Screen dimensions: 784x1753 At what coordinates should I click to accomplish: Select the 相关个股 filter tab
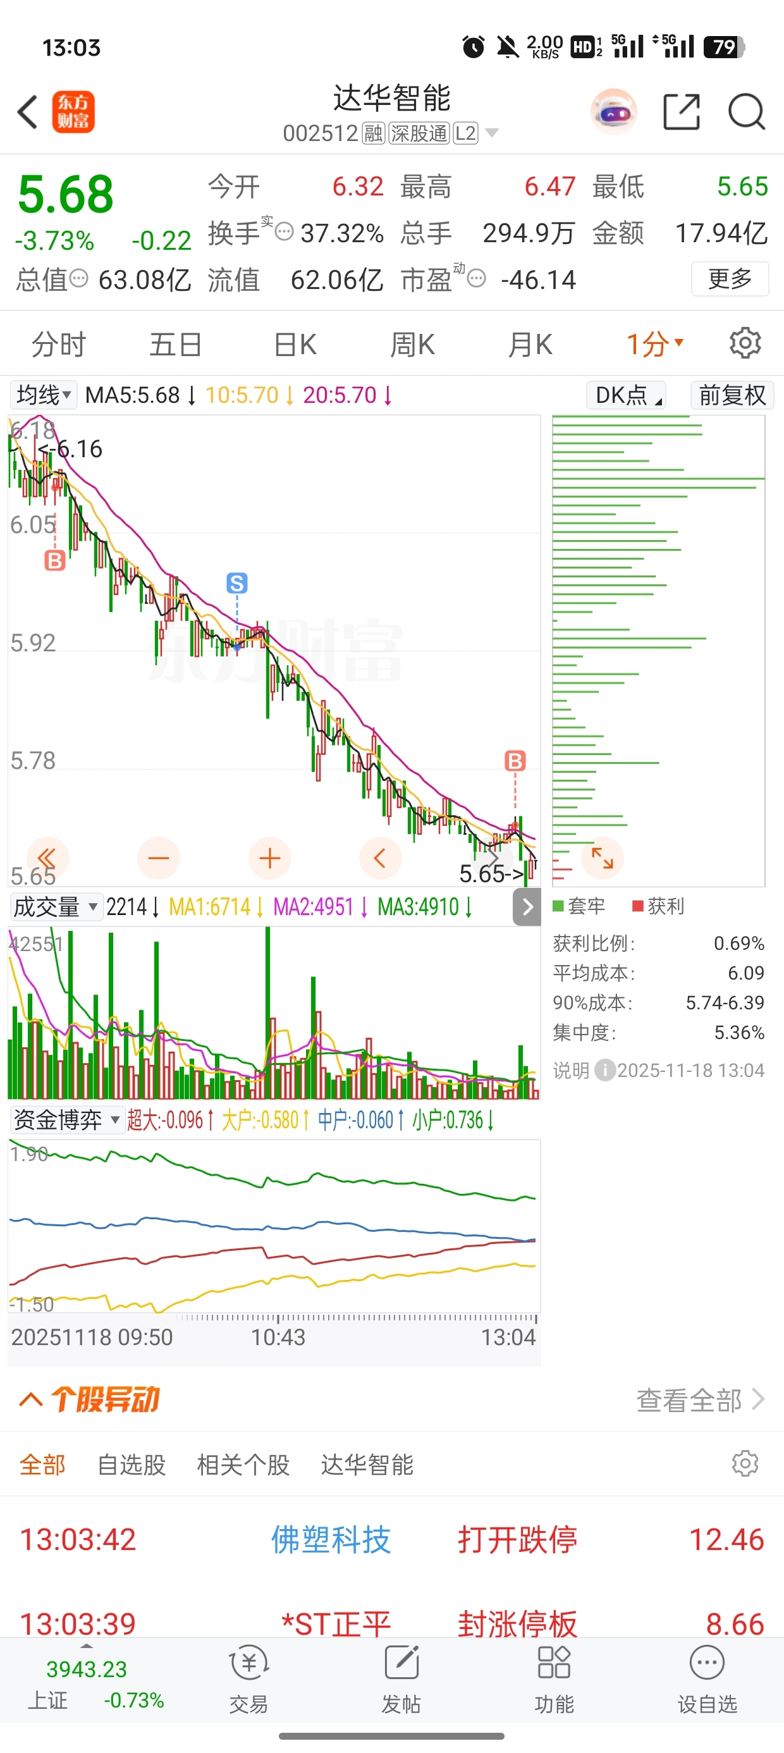pyautogui.click(x=243, y=1465)
